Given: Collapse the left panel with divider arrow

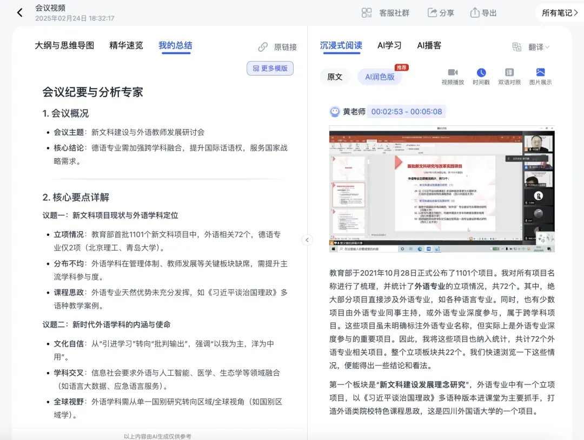Looking at the screenshot, I should (x=307, y=240).
